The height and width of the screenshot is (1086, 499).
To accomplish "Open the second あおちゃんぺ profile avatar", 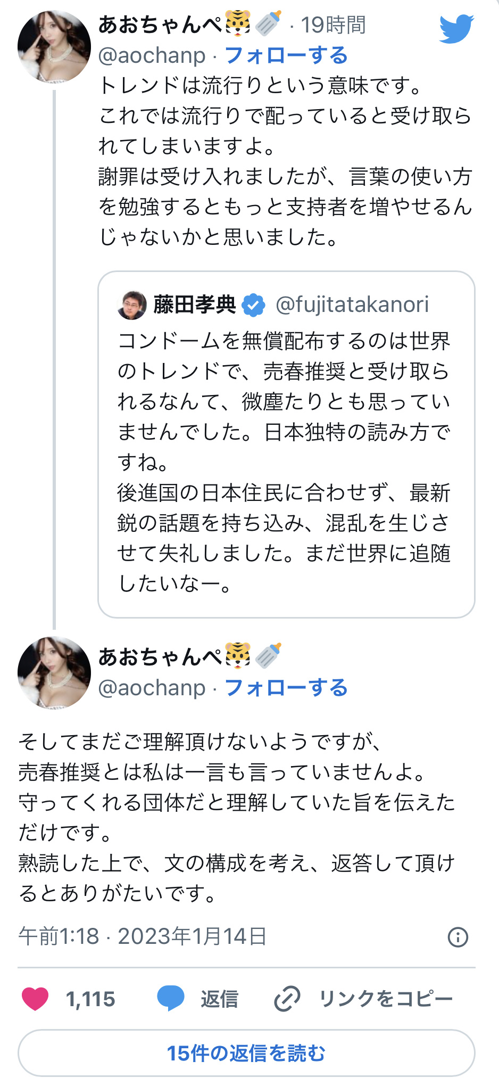I will coord(54,672).
